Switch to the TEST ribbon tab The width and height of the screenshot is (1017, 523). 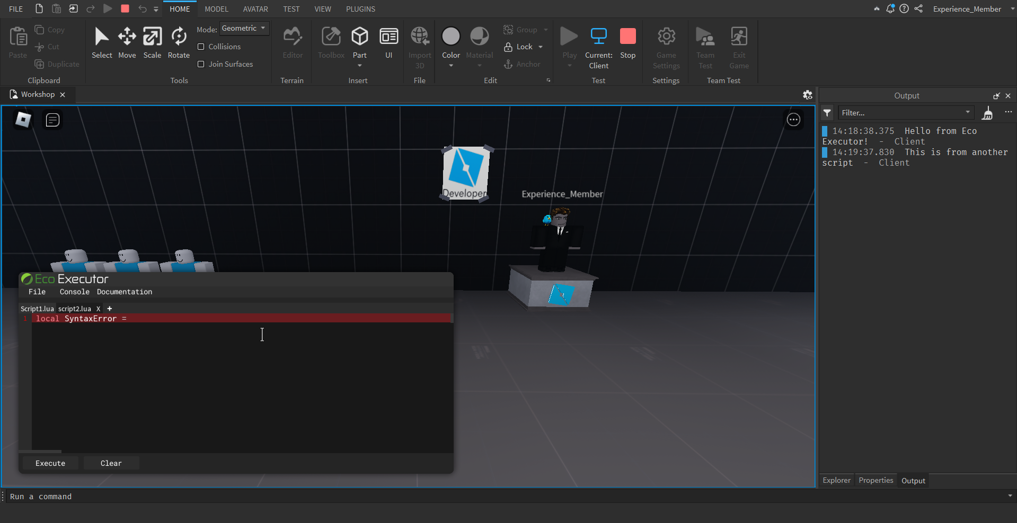[291, 9]
